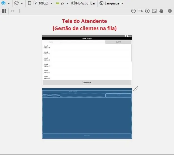
Task: Zoom in with the plus icon
Action: (x=147, y=11)
